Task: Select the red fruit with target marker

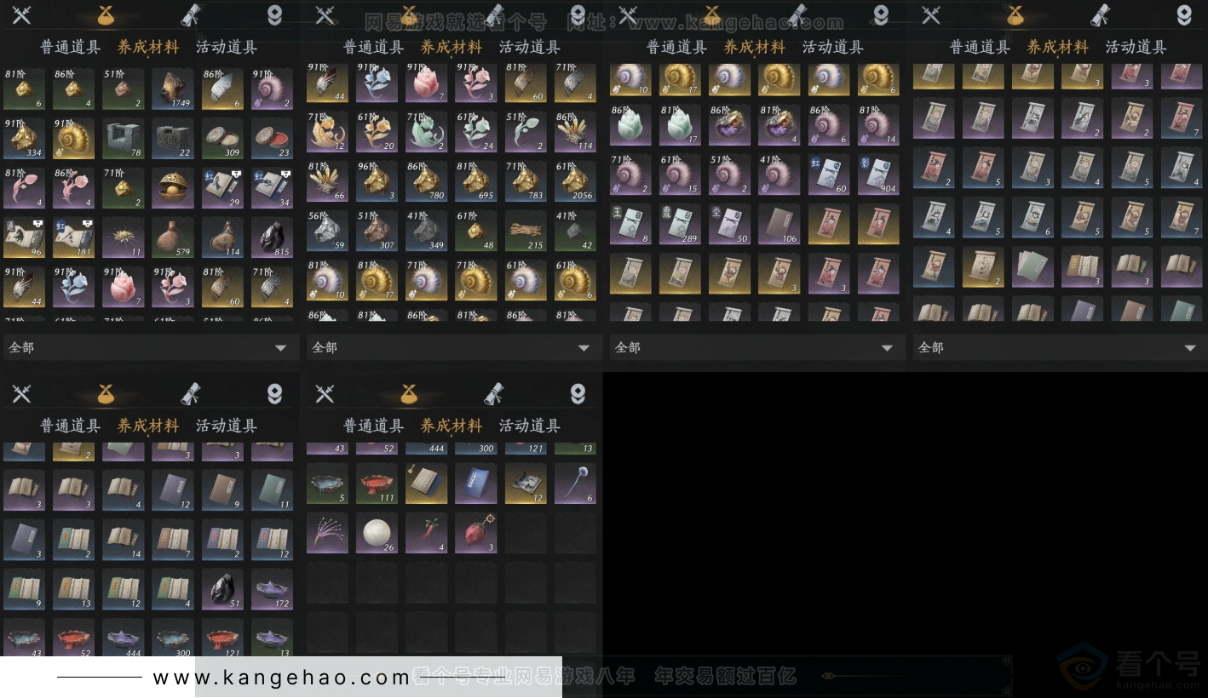Action: 475,533
